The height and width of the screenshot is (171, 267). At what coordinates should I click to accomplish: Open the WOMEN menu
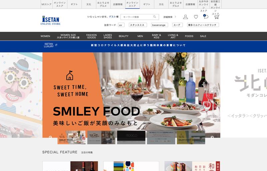point(45,36)
